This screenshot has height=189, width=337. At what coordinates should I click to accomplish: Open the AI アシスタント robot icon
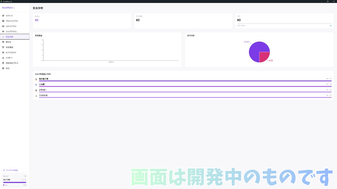[3, 52]
